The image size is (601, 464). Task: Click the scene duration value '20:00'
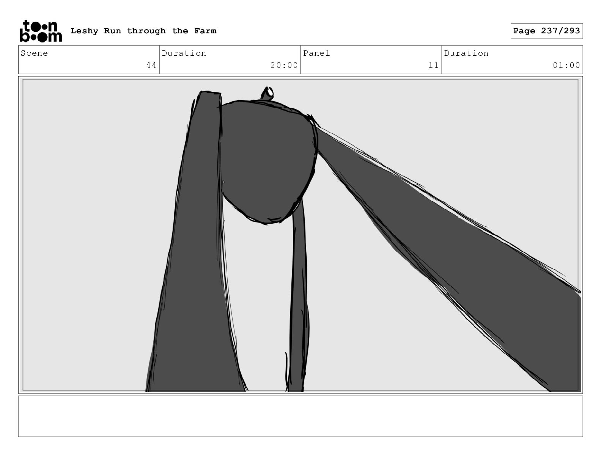tap(284, 65)
